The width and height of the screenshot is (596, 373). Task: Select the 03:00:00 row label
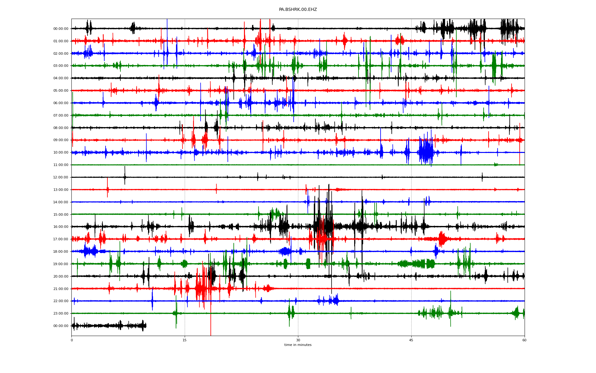click(61, 66)
